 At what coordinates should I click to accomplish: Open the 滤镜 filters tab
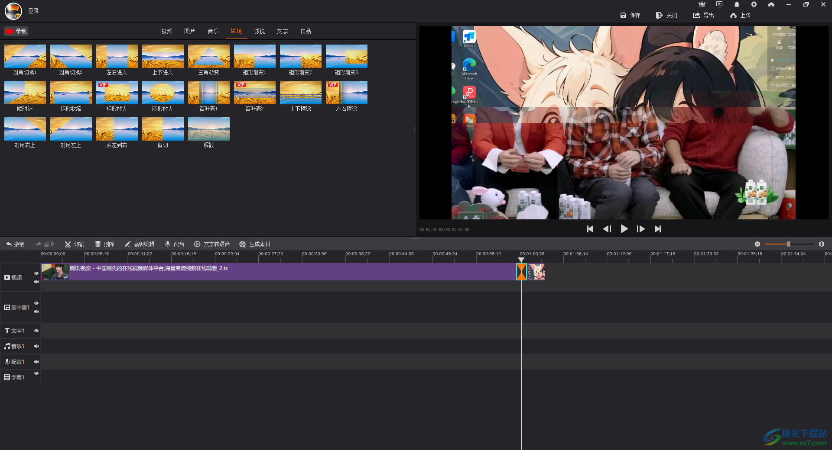click(260, 31)
